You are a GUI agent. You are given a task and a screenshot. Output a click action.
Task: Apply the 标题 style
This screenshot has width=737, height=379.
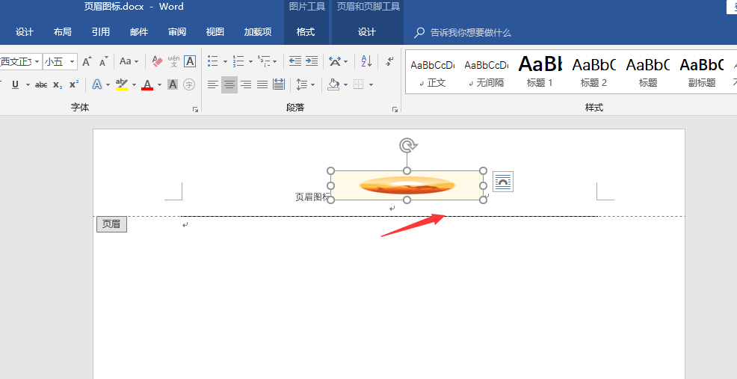[x=648, y=72]
